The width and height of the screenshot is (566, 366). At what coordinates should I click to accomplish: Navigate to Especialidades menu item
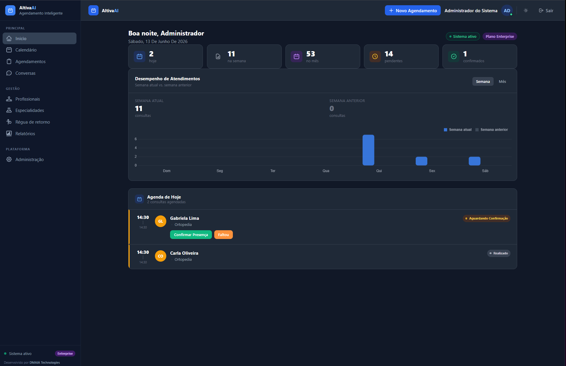[40, 110]
